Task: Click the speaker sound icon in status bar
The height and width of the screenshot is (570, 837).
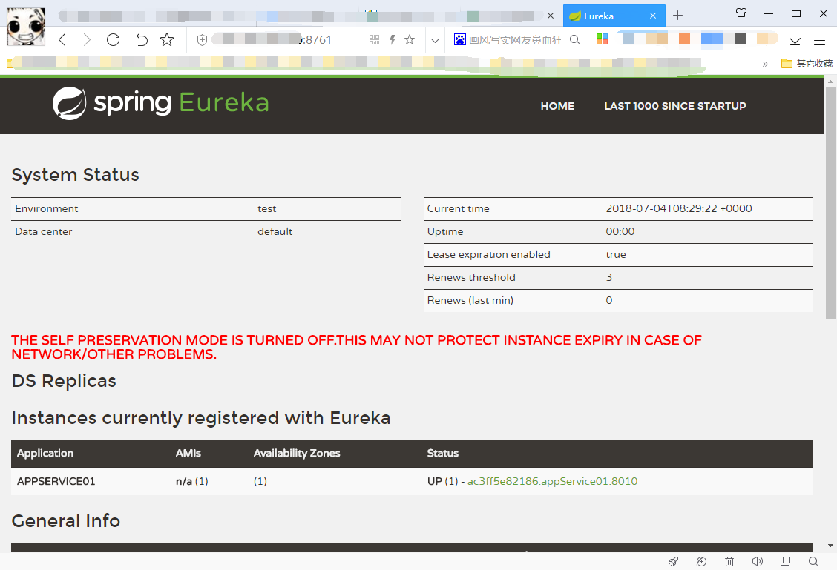Action: [x=758, y=561]
